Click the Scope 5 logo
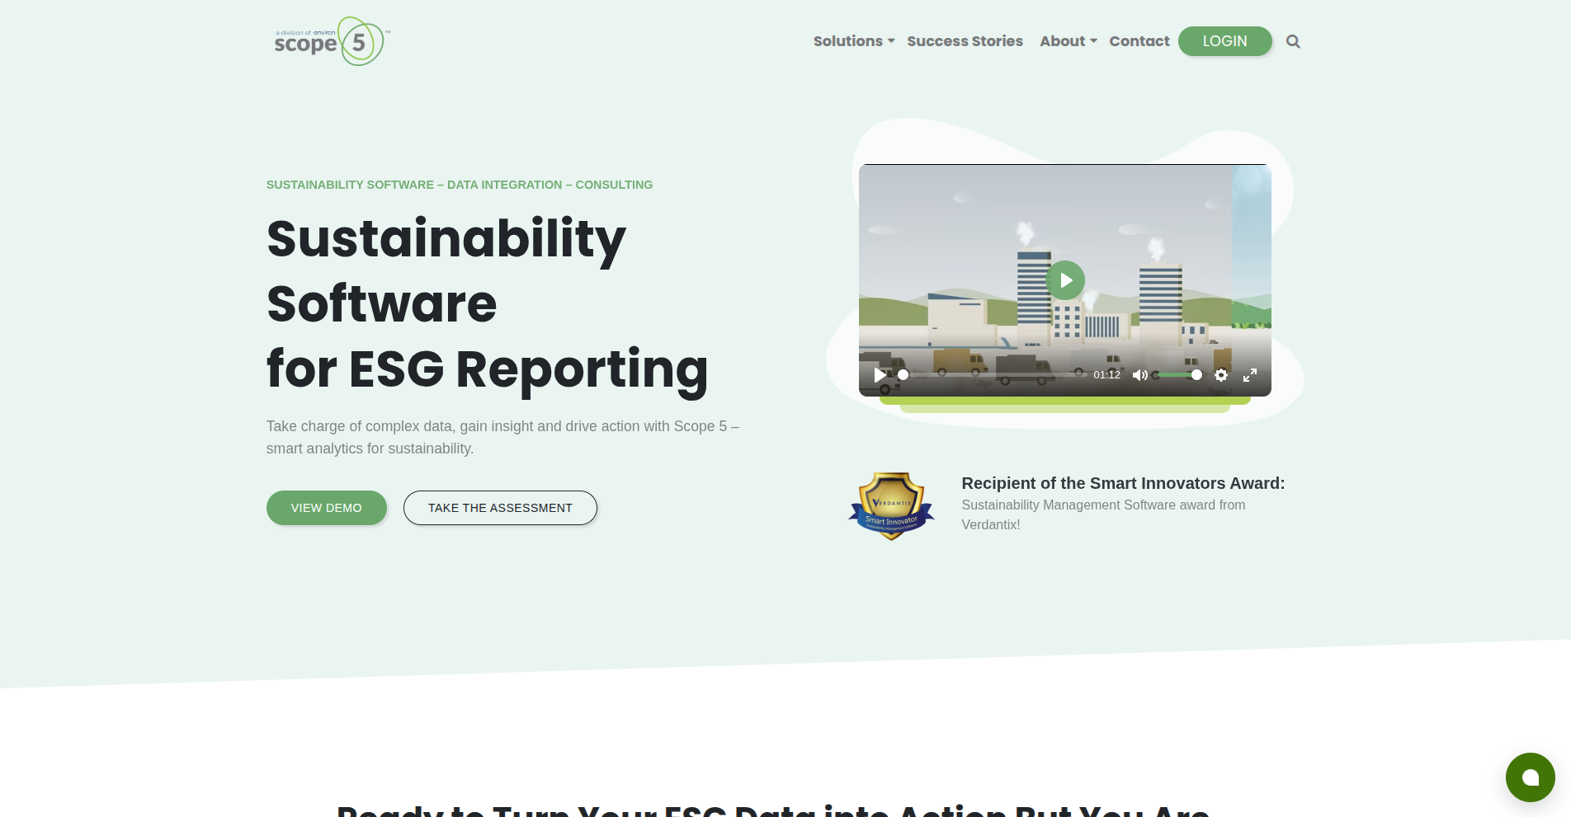This screenshot has width=1571, height=817. point(331,41)
